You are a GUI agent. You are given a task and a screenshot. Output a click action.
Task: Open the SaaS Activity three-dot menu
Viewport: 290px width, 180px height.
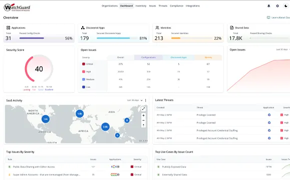pos(146,100)
